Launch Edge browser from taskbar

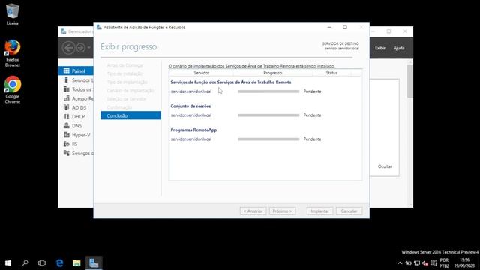pos(60,262)
